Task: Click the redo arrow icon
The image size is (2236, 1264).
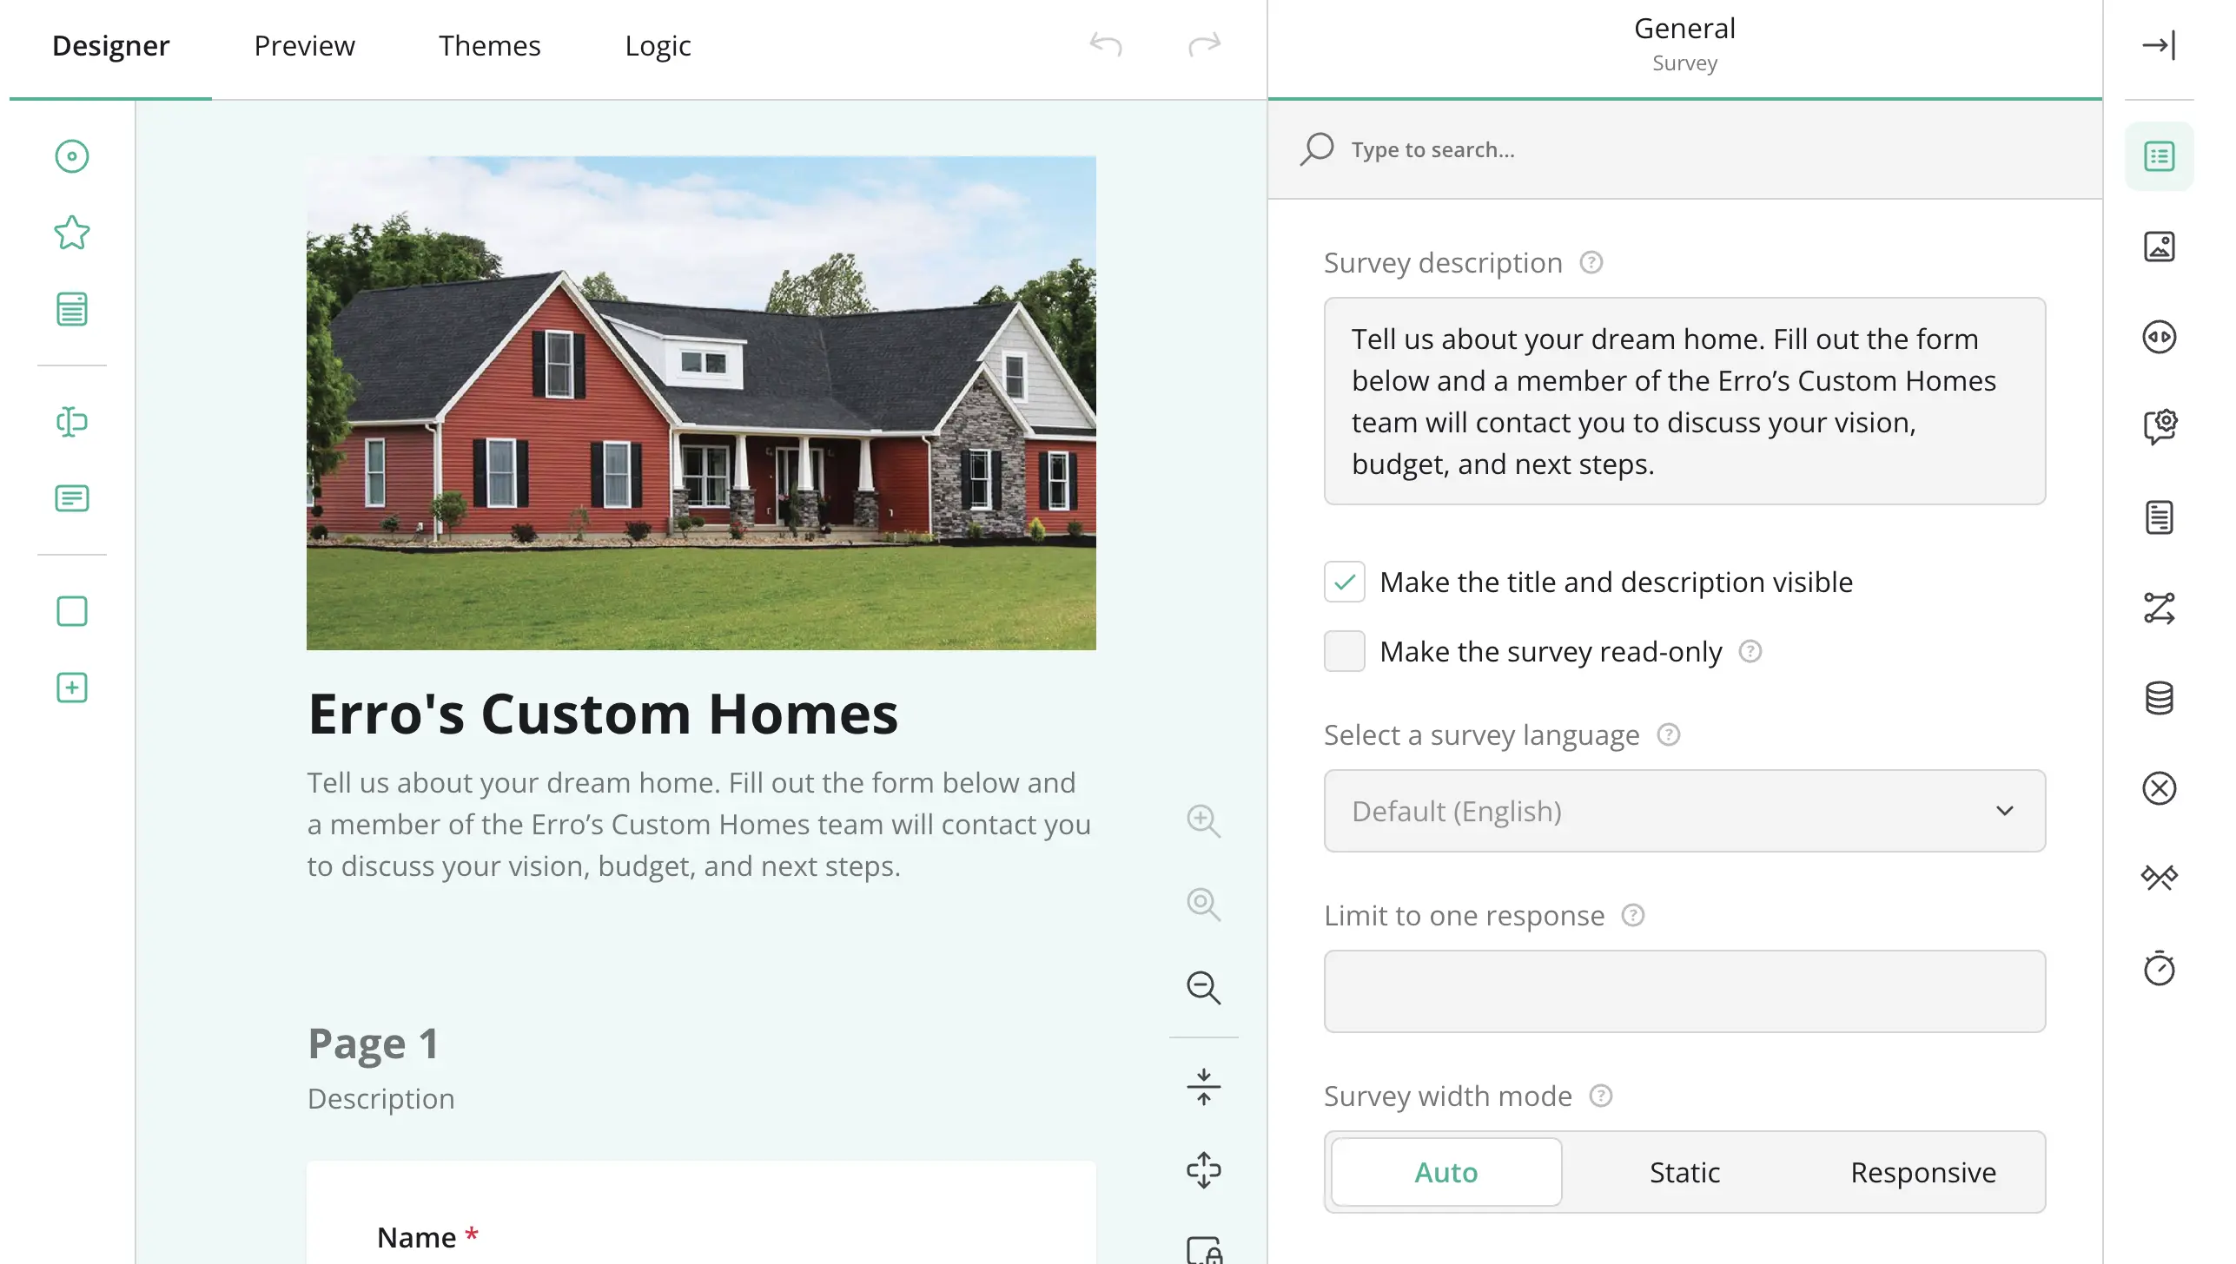Action: tap(1204, 44)
